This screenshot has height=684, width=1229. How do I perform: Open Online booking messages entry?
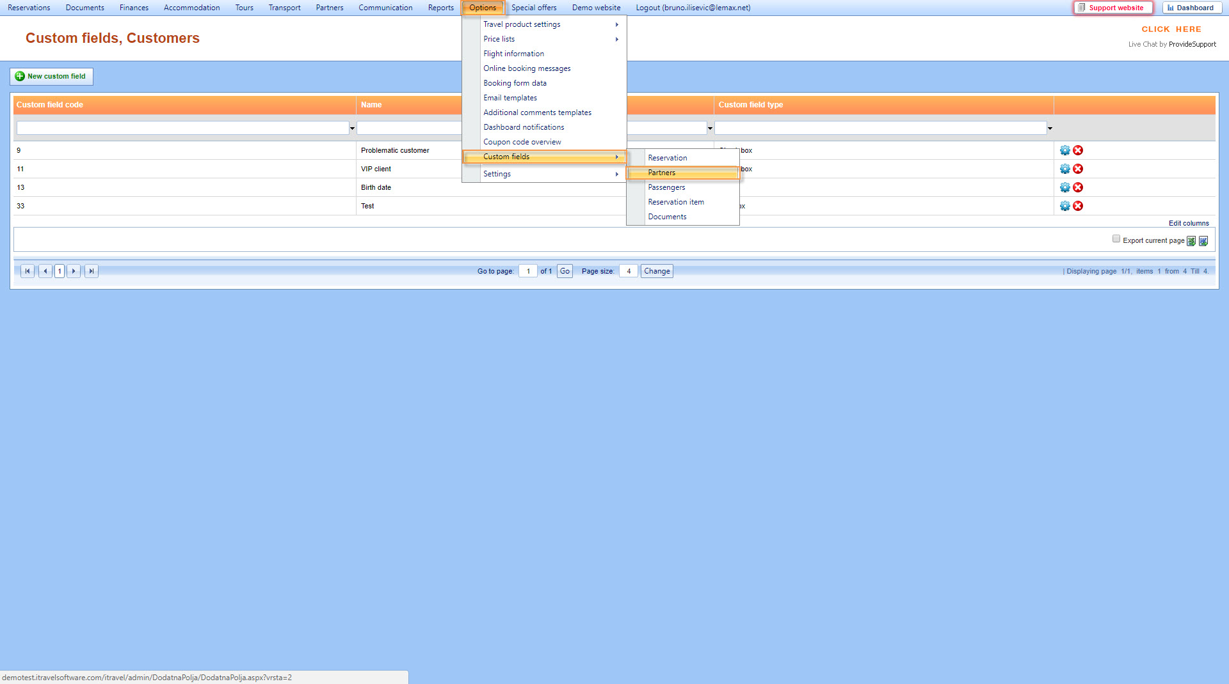coord(544,68)
